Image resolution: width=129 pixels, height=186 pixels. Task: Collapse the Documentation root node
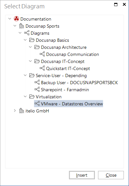click(x=10, y=19)
